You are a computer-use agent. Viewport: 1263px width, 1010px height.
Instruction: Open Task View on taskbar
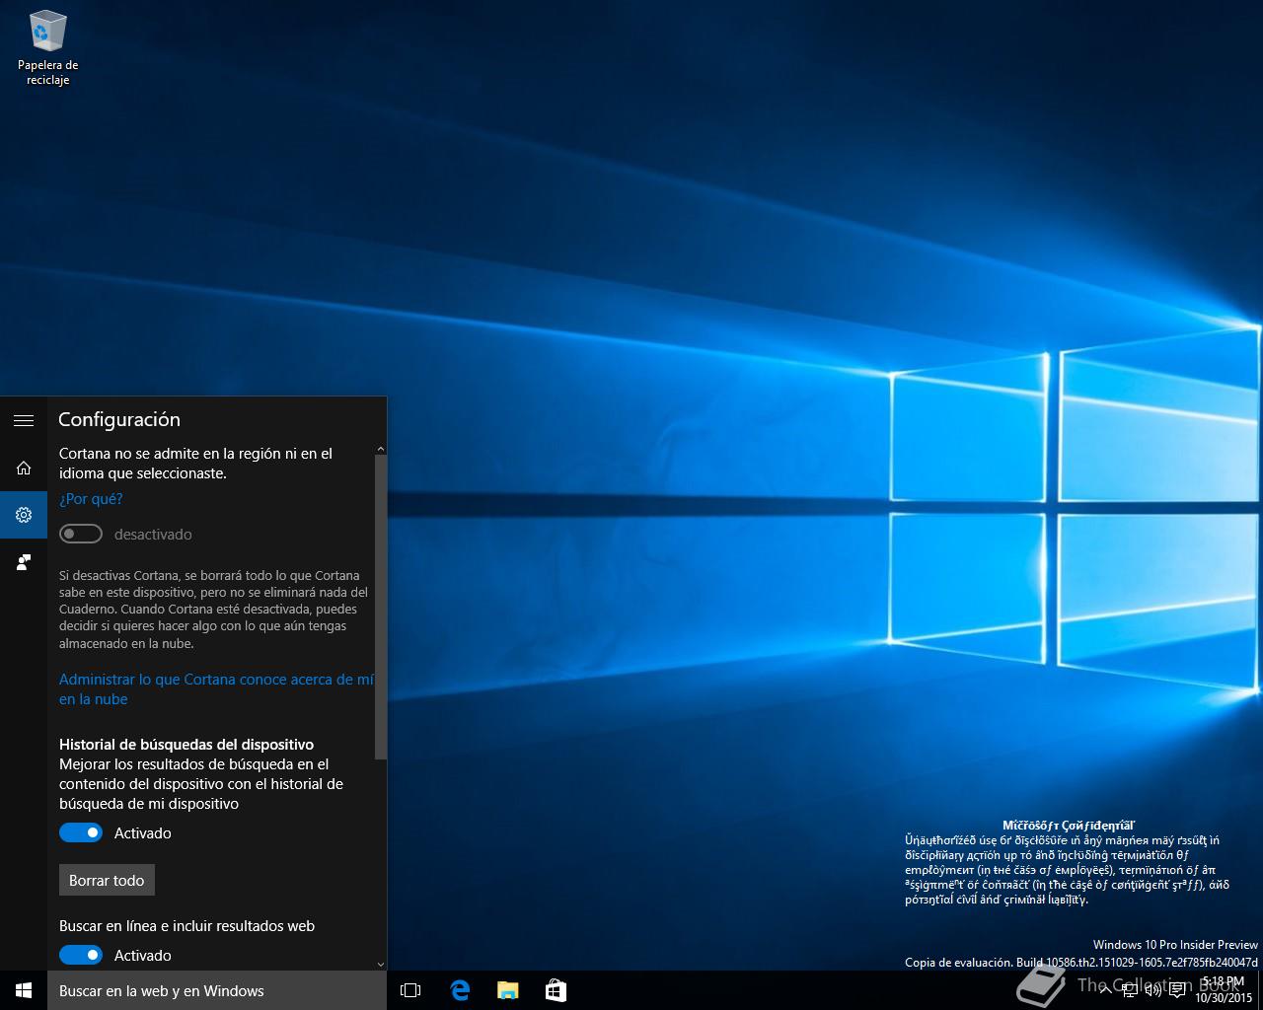click(410, 990)
